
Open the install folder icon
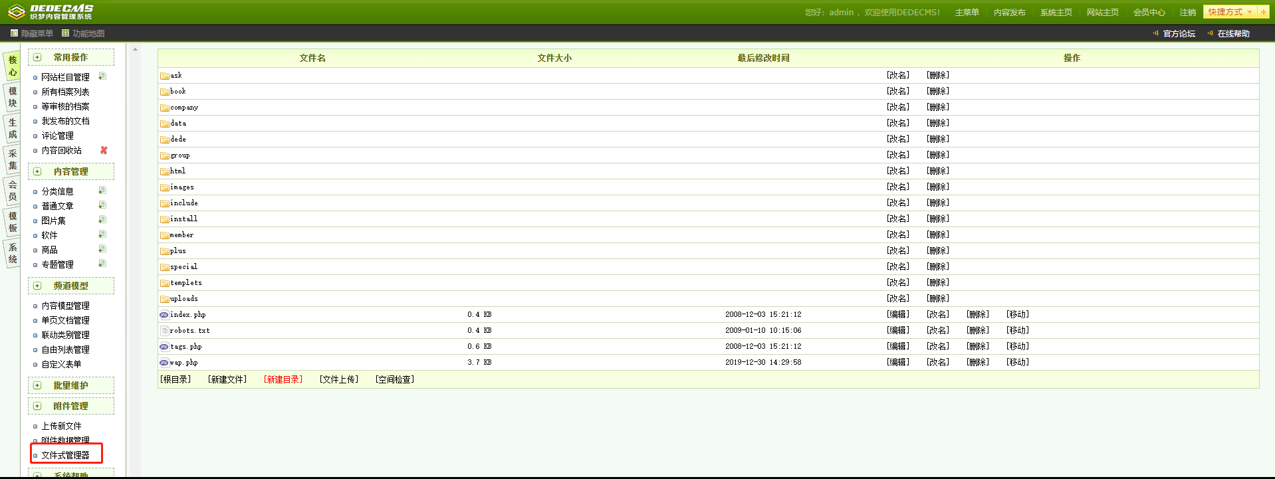(165, 219)
